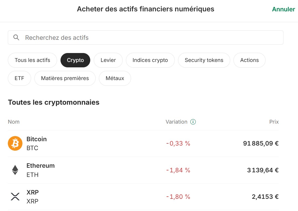Switch to the Tous les actifs filter

(32, 60)
